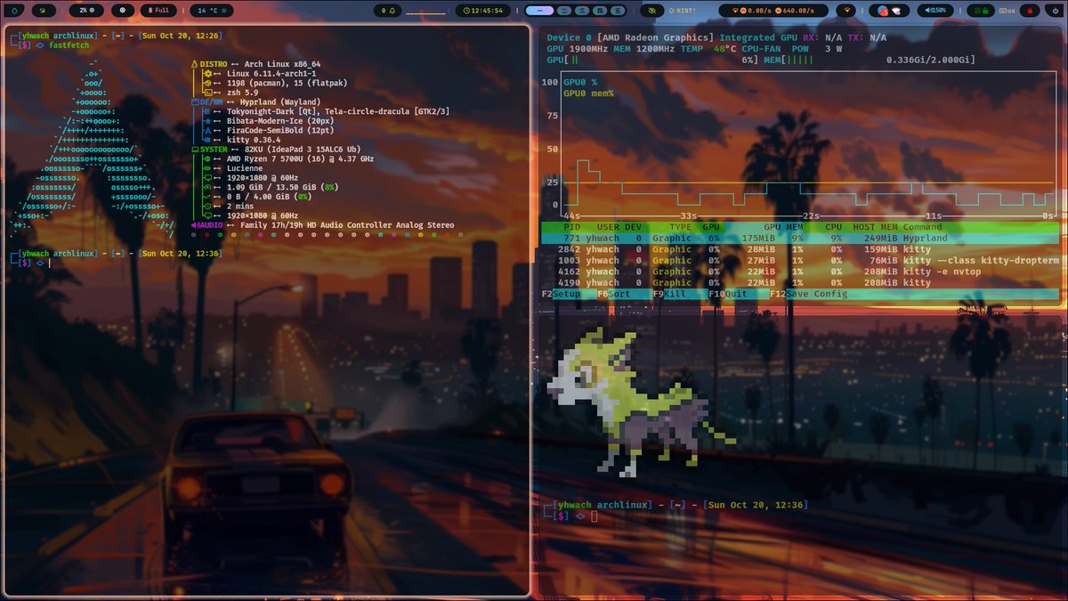Screen dimensions: 1068x601
Task: Select the PID 4190 kitty process row
Action: pyautogui.click(x=800, y=283)
